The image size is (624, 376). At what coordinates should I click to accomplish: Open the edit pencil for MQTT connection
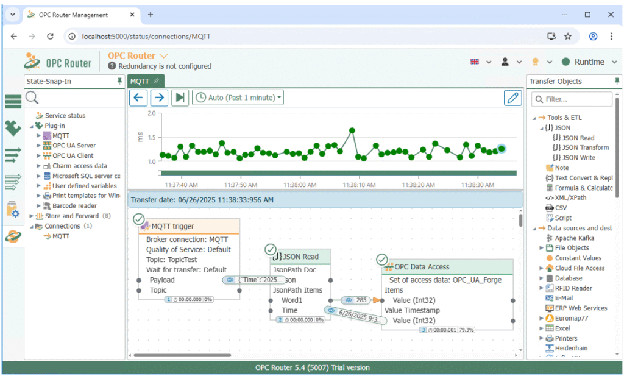coord(512,98)
